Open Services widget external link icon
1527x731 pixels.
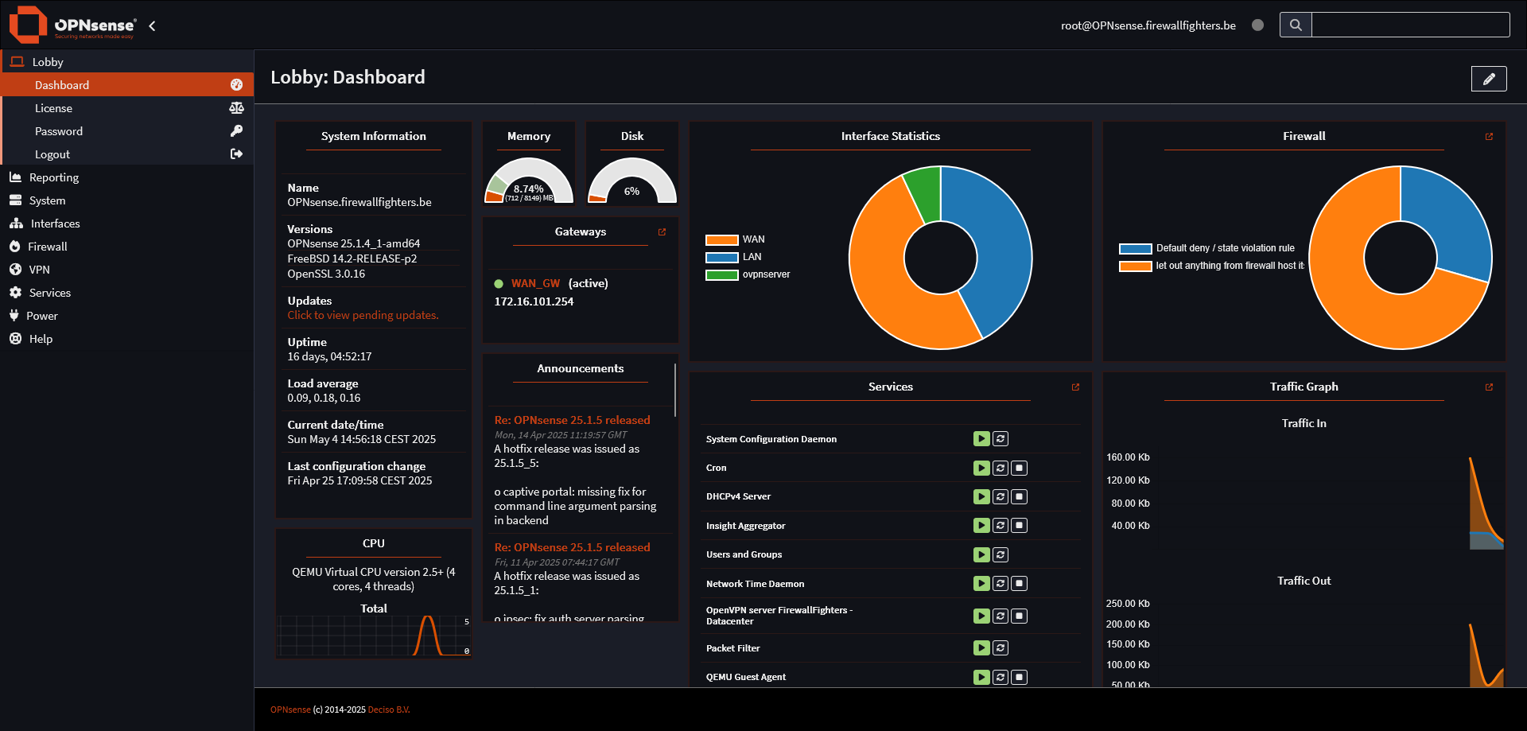pos(1075,387)
